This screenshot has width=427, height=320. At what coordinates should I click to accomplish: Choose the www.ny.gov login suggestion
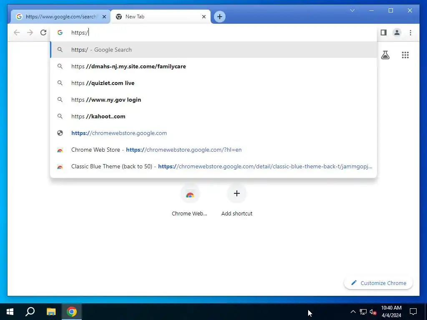(x=213, y=100)
